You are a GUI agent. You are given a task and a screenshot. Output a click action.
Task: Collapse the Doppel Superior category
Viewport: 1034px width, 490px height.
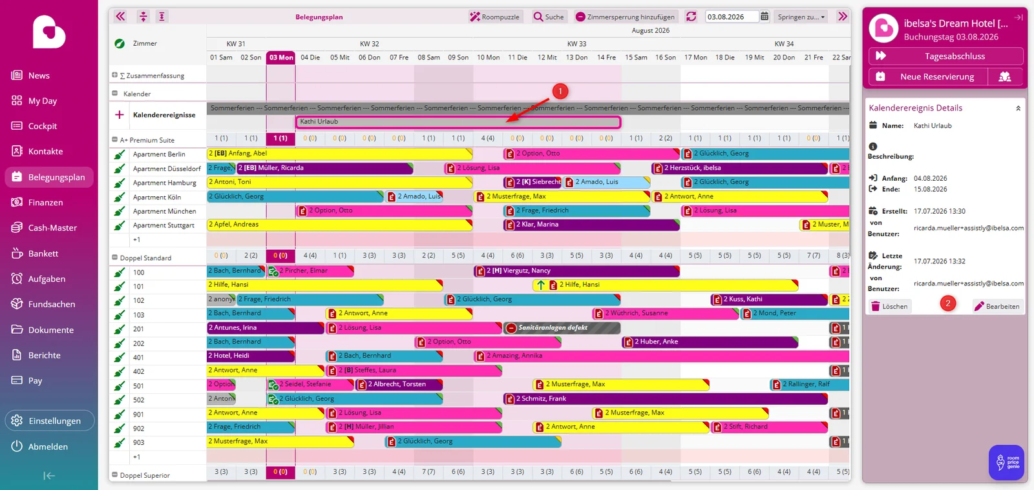(x=114, y=475)
